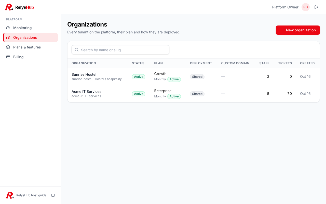Create a New organization
The height and width of the screenshot is (204, 326).
[x=298, y=30]
